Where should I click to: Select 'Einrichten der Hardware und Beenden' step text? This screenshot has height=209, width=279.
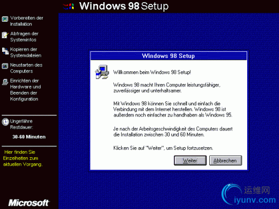26,90
